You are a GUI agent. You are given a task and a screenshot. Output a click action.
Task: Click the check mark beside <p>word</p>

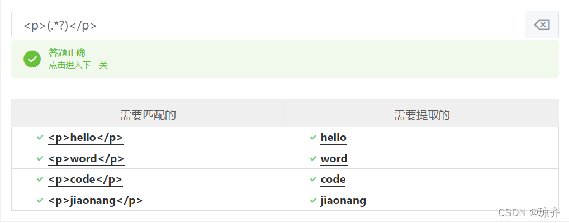pyautogui.click(x=40, y=158)
